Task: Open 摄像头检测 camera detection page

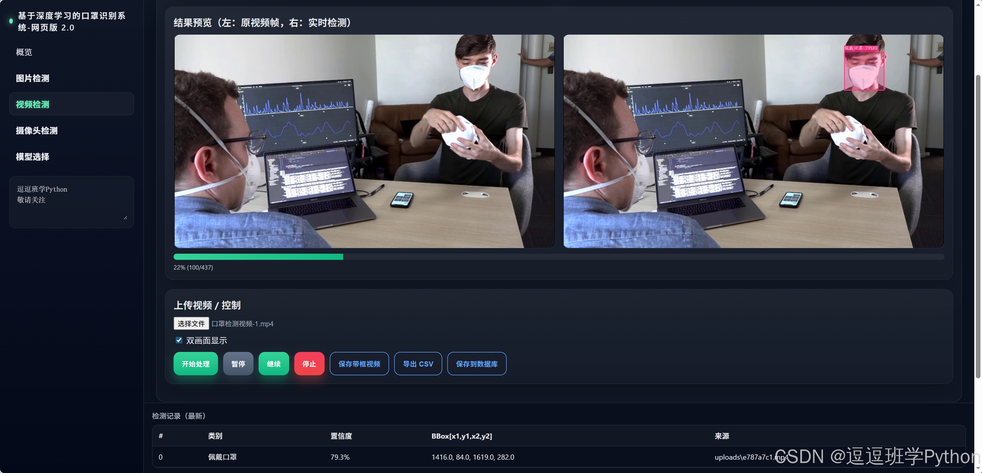Action: [37, 131]
